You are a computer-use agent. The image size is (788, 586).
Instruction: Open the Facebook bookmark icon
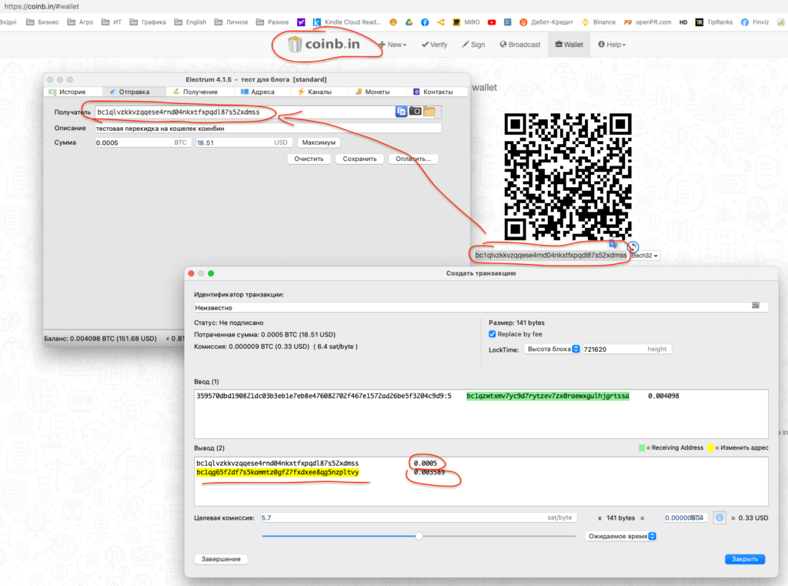pyautogui.click(x=425, y=22)
